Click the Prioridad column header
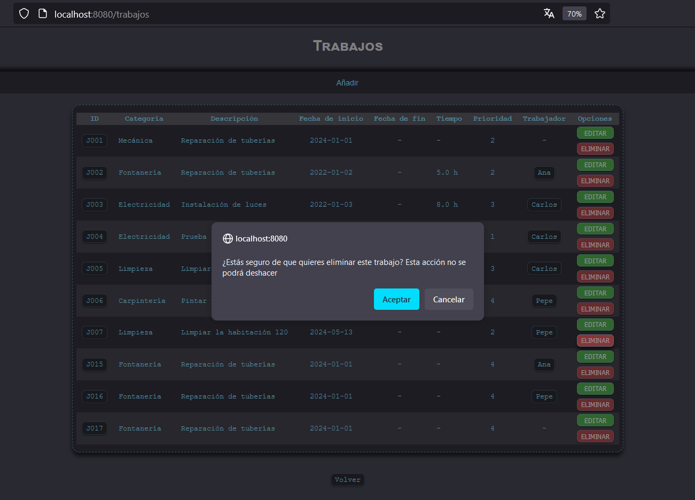 (493, 119)
